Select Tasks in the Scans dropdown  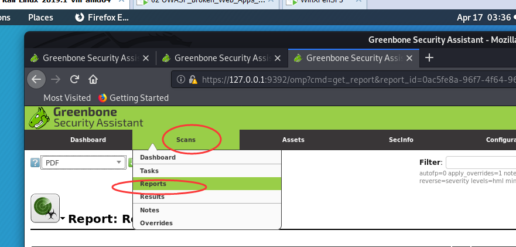tap(207, 171)
